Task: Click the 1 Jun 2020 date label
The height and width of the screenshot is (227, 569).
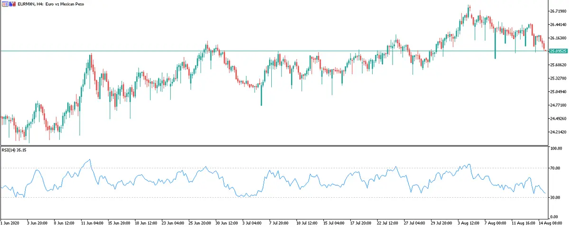Action: (x=11, y=223)
